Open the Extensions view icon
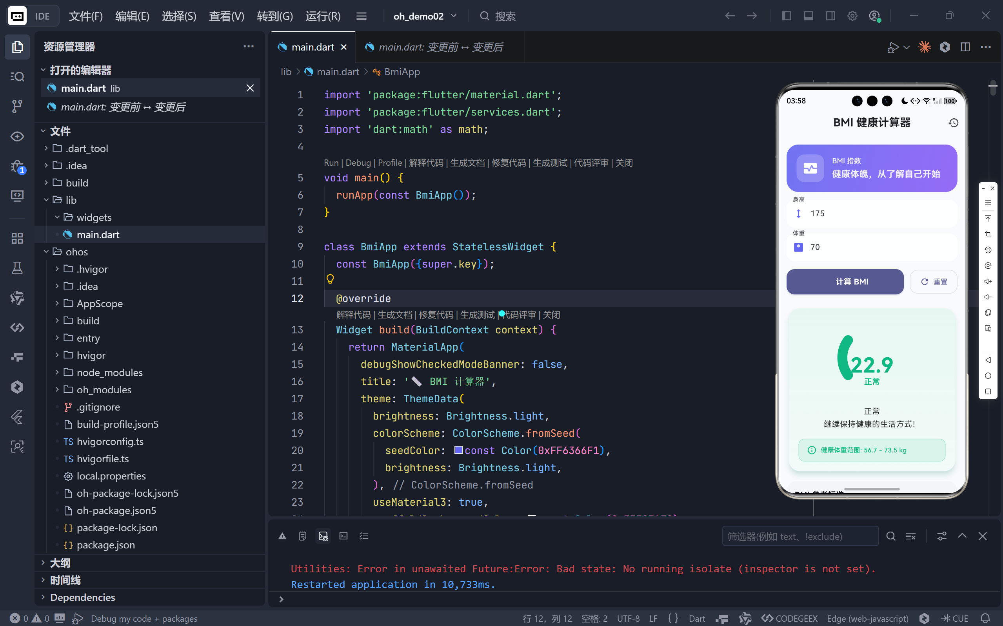The width and height of the screenshot is (1003, 626). [x=17, y=238]
